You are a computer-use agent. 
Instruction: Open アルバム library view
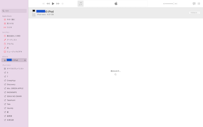[x=14, y=44]
